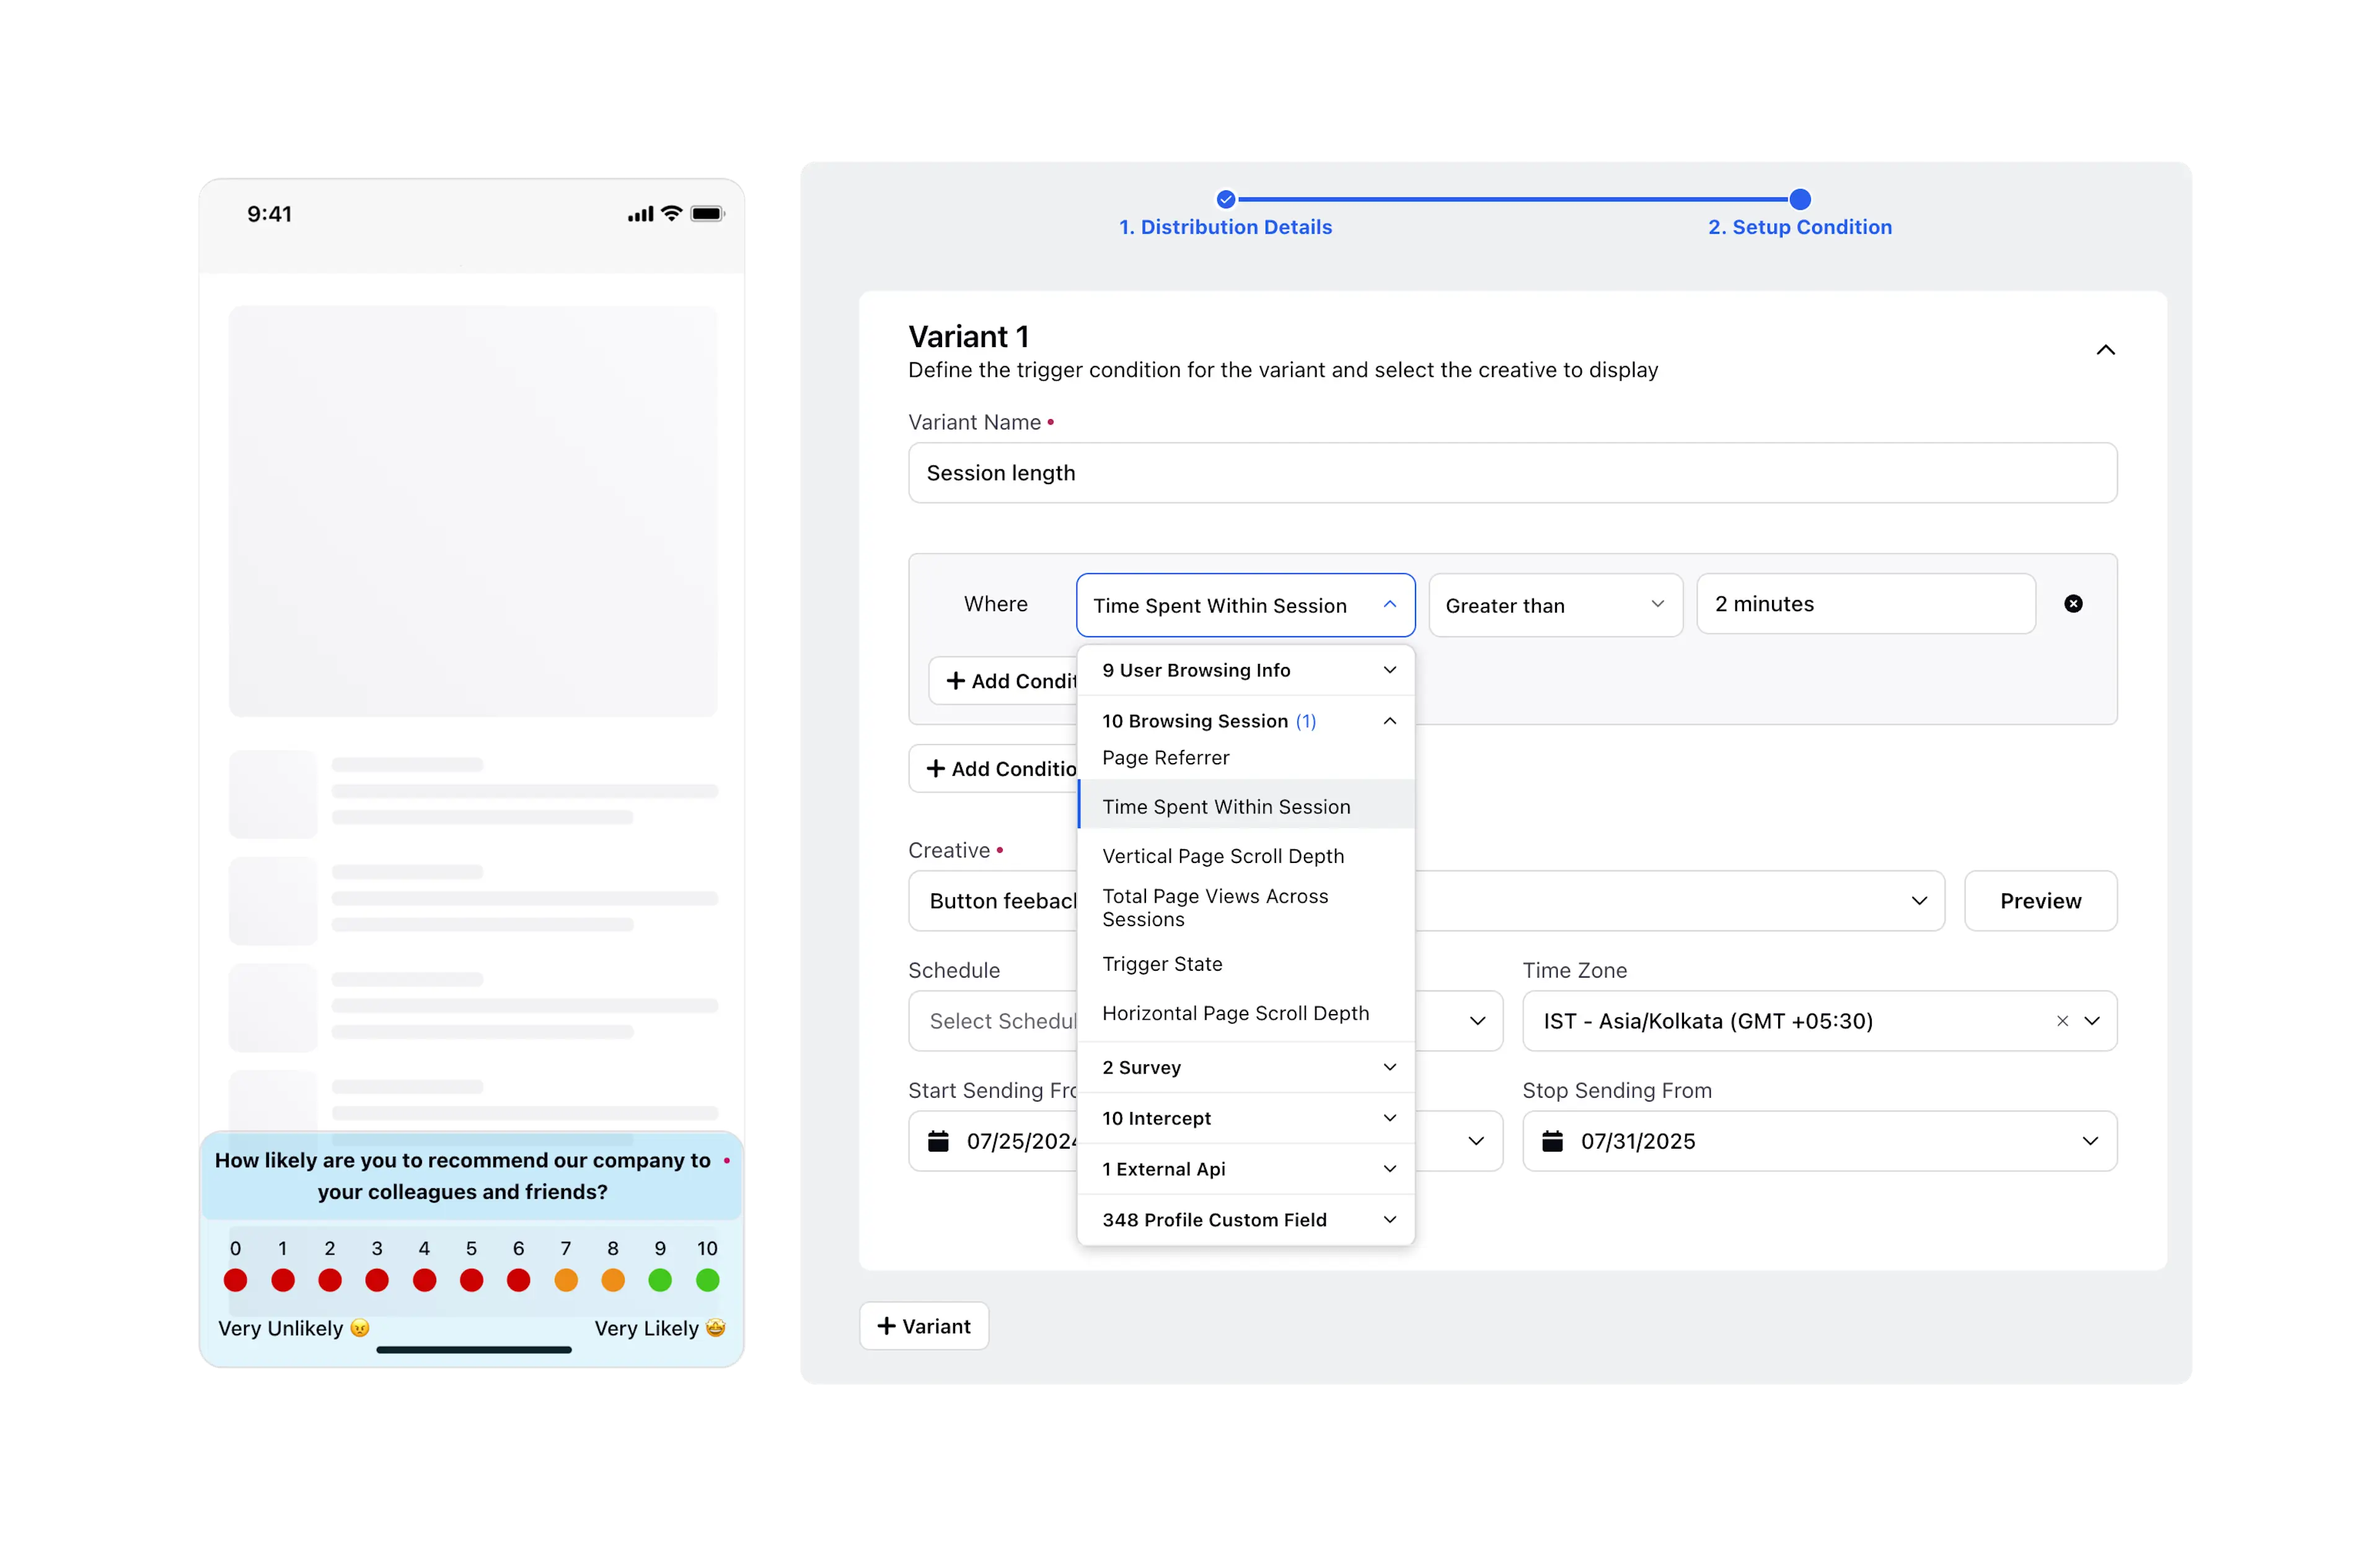2380x1546 pixels.
Task: Choose Vertical Page Scroll Depth option
Action: (x=1223, y=856)
